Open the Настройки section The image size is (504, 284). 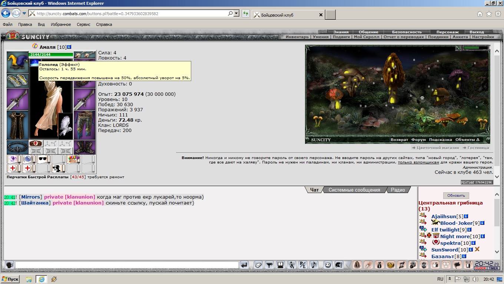click(483, 37)
